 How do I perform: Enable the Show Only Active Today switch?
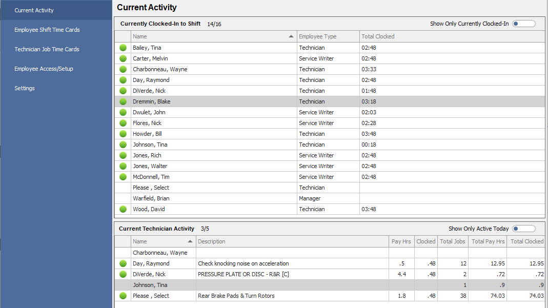point(523,229)
